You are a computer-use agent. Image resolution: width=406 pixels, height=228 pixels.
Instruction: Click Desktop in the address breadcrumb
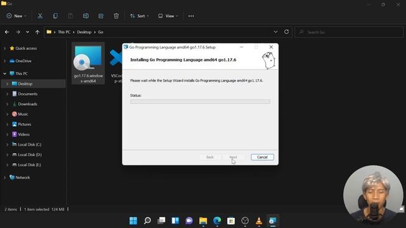point(84,32)
